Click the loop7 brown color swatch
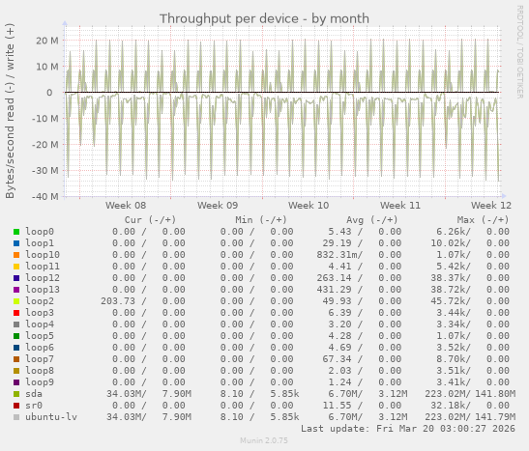Viewport: 529px width, 451px height. (16, 359)
